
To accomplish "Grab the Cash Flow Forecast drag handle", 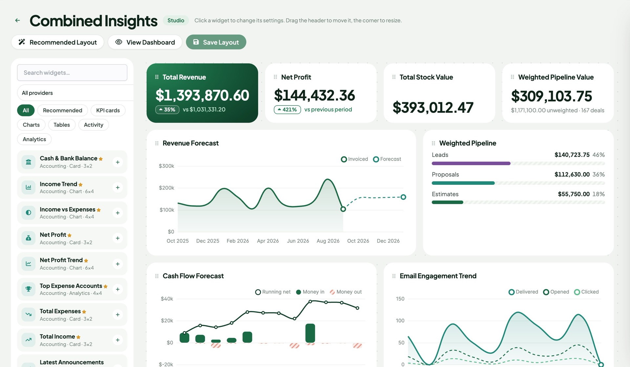I will tap(157, 276).
